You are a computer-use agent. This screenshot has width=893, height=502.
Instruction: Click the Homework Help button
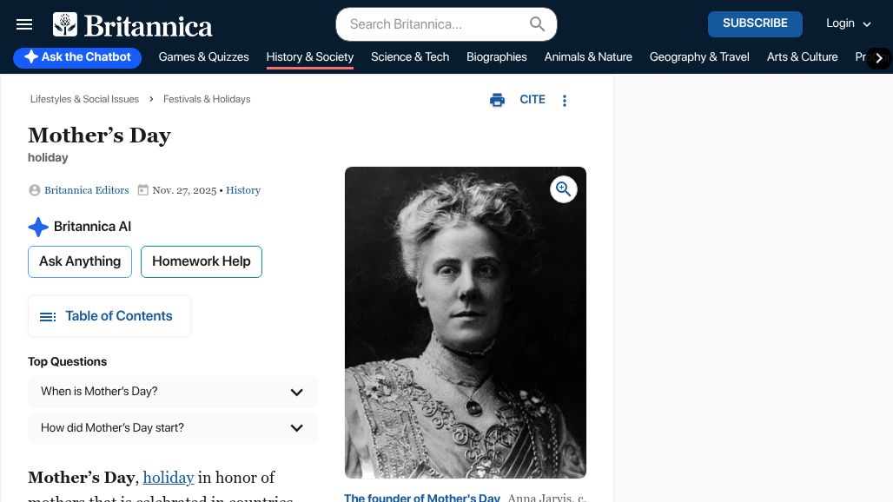click(202, 261)
